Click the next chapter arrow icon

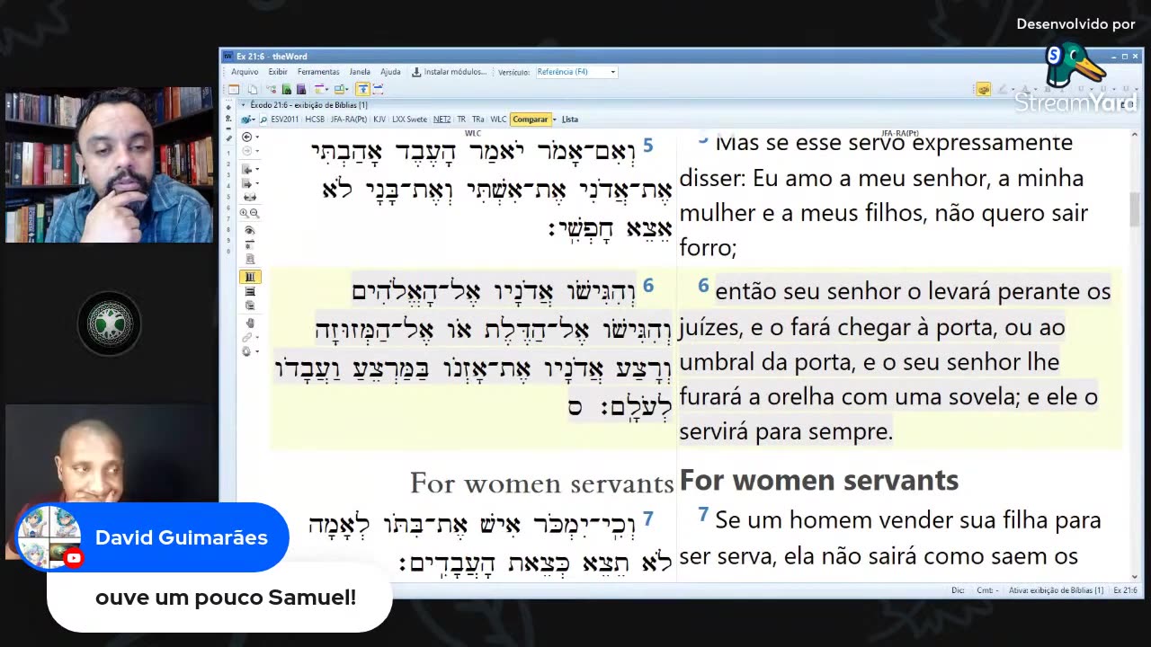[x=247, y=184]
